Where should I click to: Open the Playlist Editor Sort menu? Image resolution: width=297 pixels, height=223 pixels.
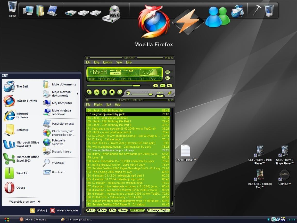(x=109, y=105)
